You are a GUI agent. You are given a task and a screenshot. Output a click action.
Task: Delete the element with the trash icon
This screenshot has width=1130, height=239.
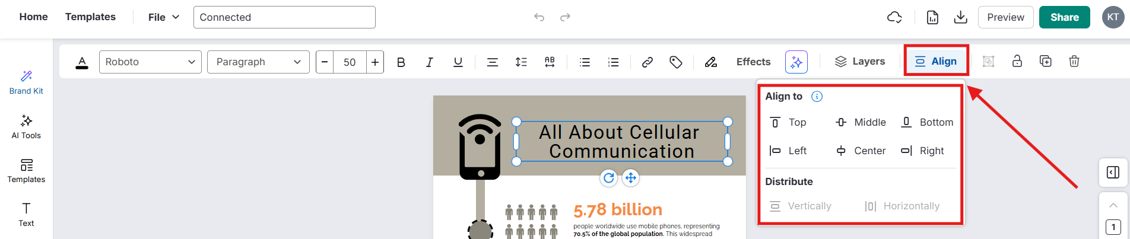click(x=1074, y=62)
